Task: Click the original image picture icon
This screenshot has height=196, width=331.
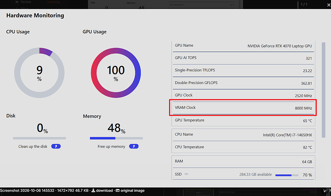Action: pyautogui.click(x=118, y=191)
